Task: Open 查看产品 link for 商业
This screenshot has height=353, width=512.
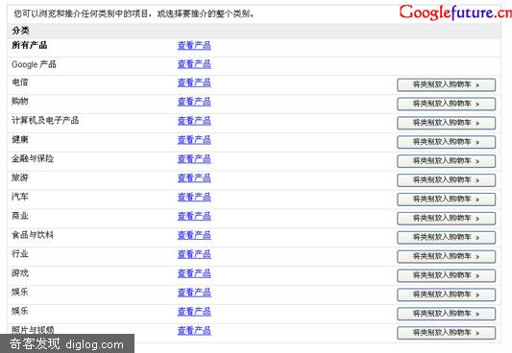Action: coord(194,216)
